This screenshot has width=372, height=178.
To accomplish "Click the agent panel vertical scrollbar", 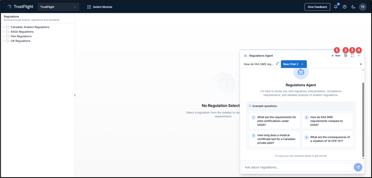I will click(x=363, y=119).
